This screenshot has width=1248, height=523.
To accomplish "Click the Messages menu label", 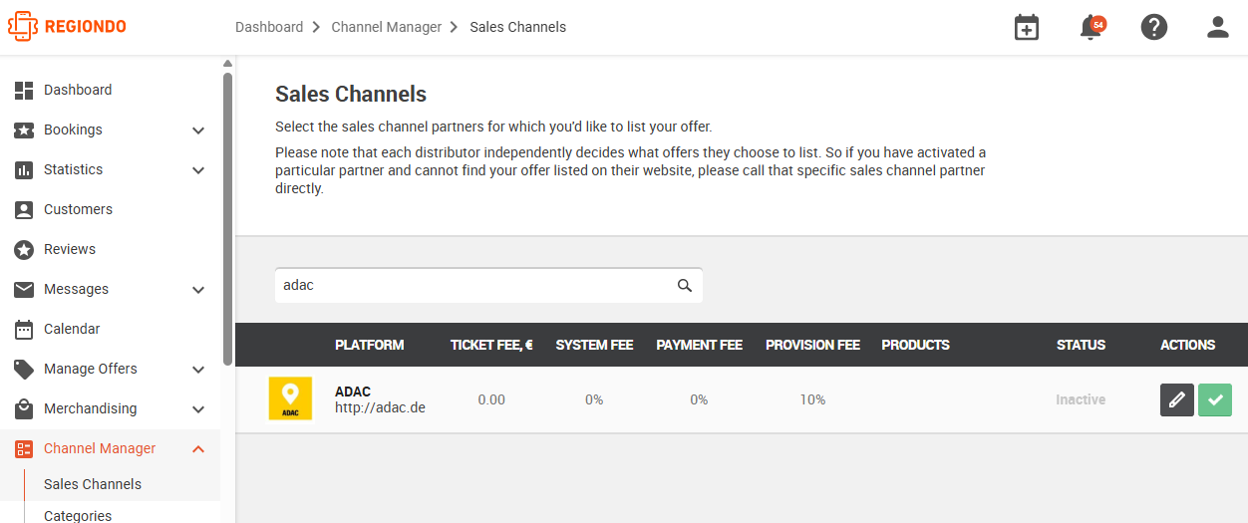I will [x=76, y=289].
